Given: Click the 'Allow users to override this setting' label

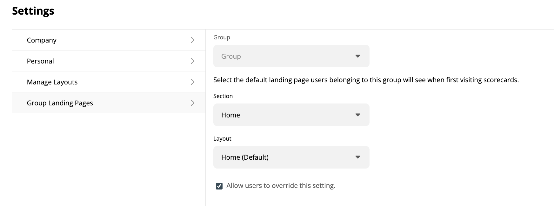Looking at the screenshot, I should [x=281, y=186].
